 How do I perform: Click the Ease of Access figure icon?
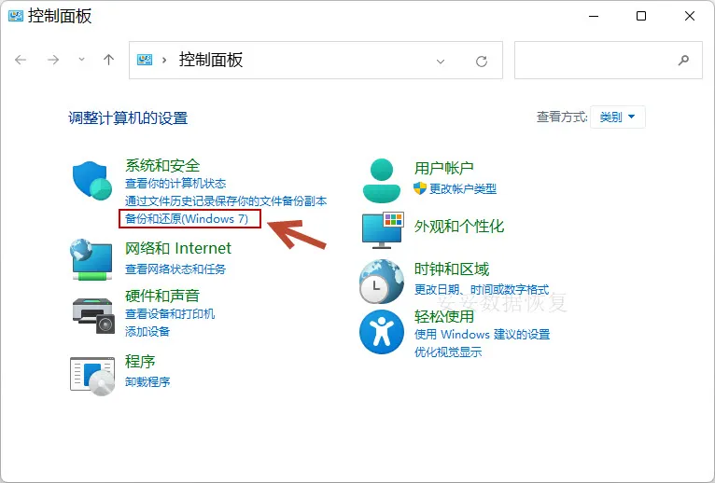pyautogui.click(x=382, y=332)
